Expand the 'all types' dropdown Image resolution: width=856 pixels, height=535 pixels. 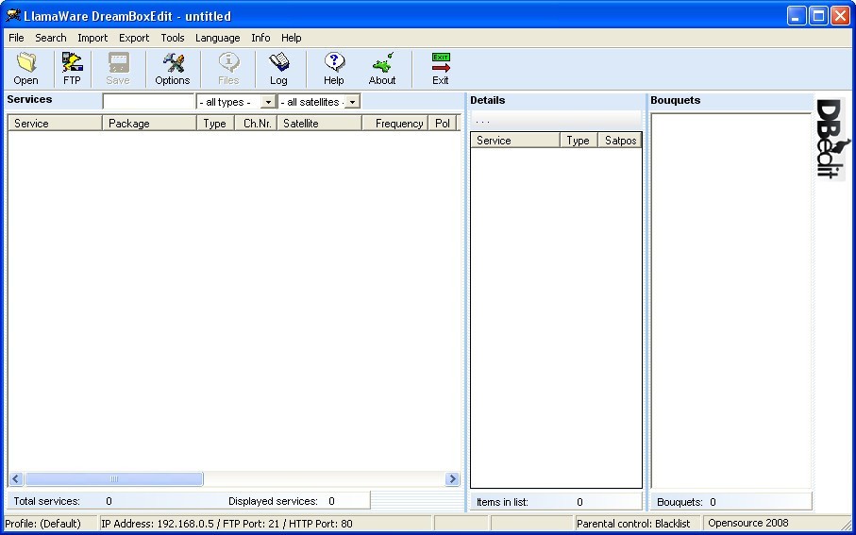[x=268, y=102]
